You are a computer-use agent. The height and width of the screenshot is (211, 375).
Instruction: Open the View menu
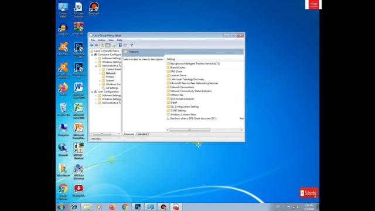click(x=111, y=40)
